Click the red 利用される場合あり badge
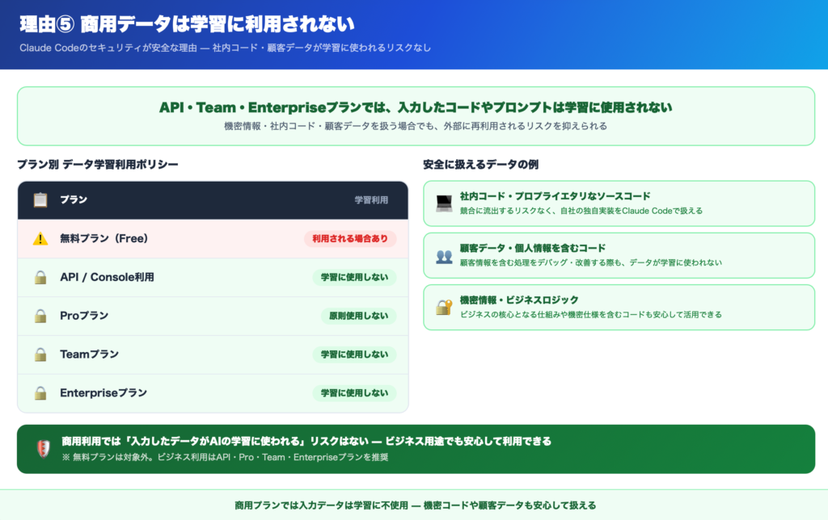 [350, 239]
